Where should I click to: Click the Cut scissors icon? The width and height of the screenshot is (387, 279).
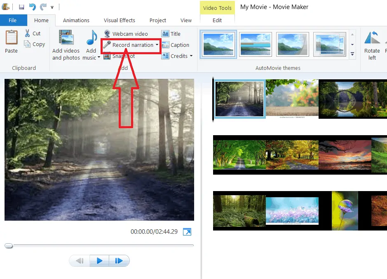coord(27,33)
